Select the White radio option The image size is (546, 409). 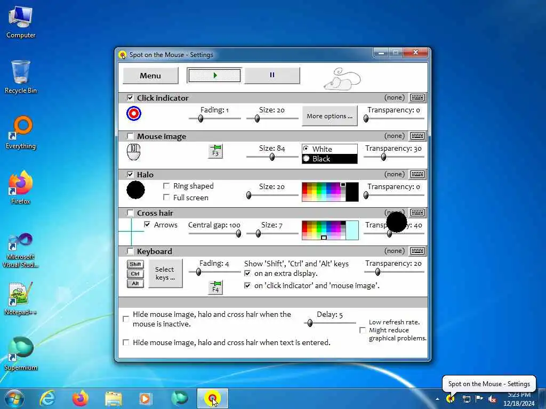306,149
